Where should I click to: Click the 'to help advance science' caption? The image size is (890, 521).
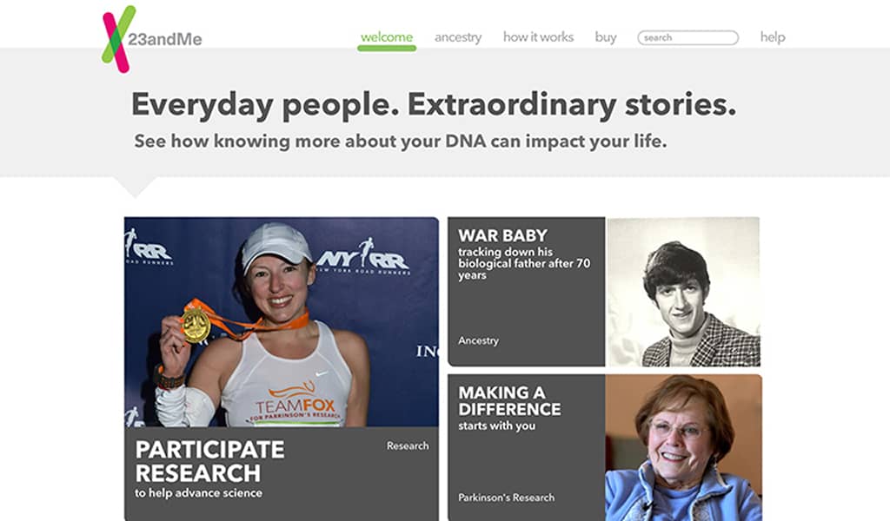(198, 493)
